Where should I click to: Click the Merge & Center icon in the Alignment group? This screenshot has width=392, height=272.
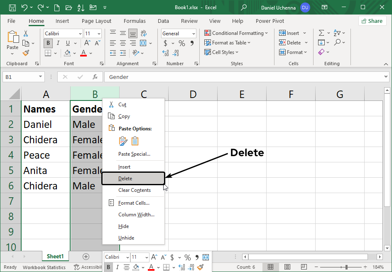tap(143, 43)
